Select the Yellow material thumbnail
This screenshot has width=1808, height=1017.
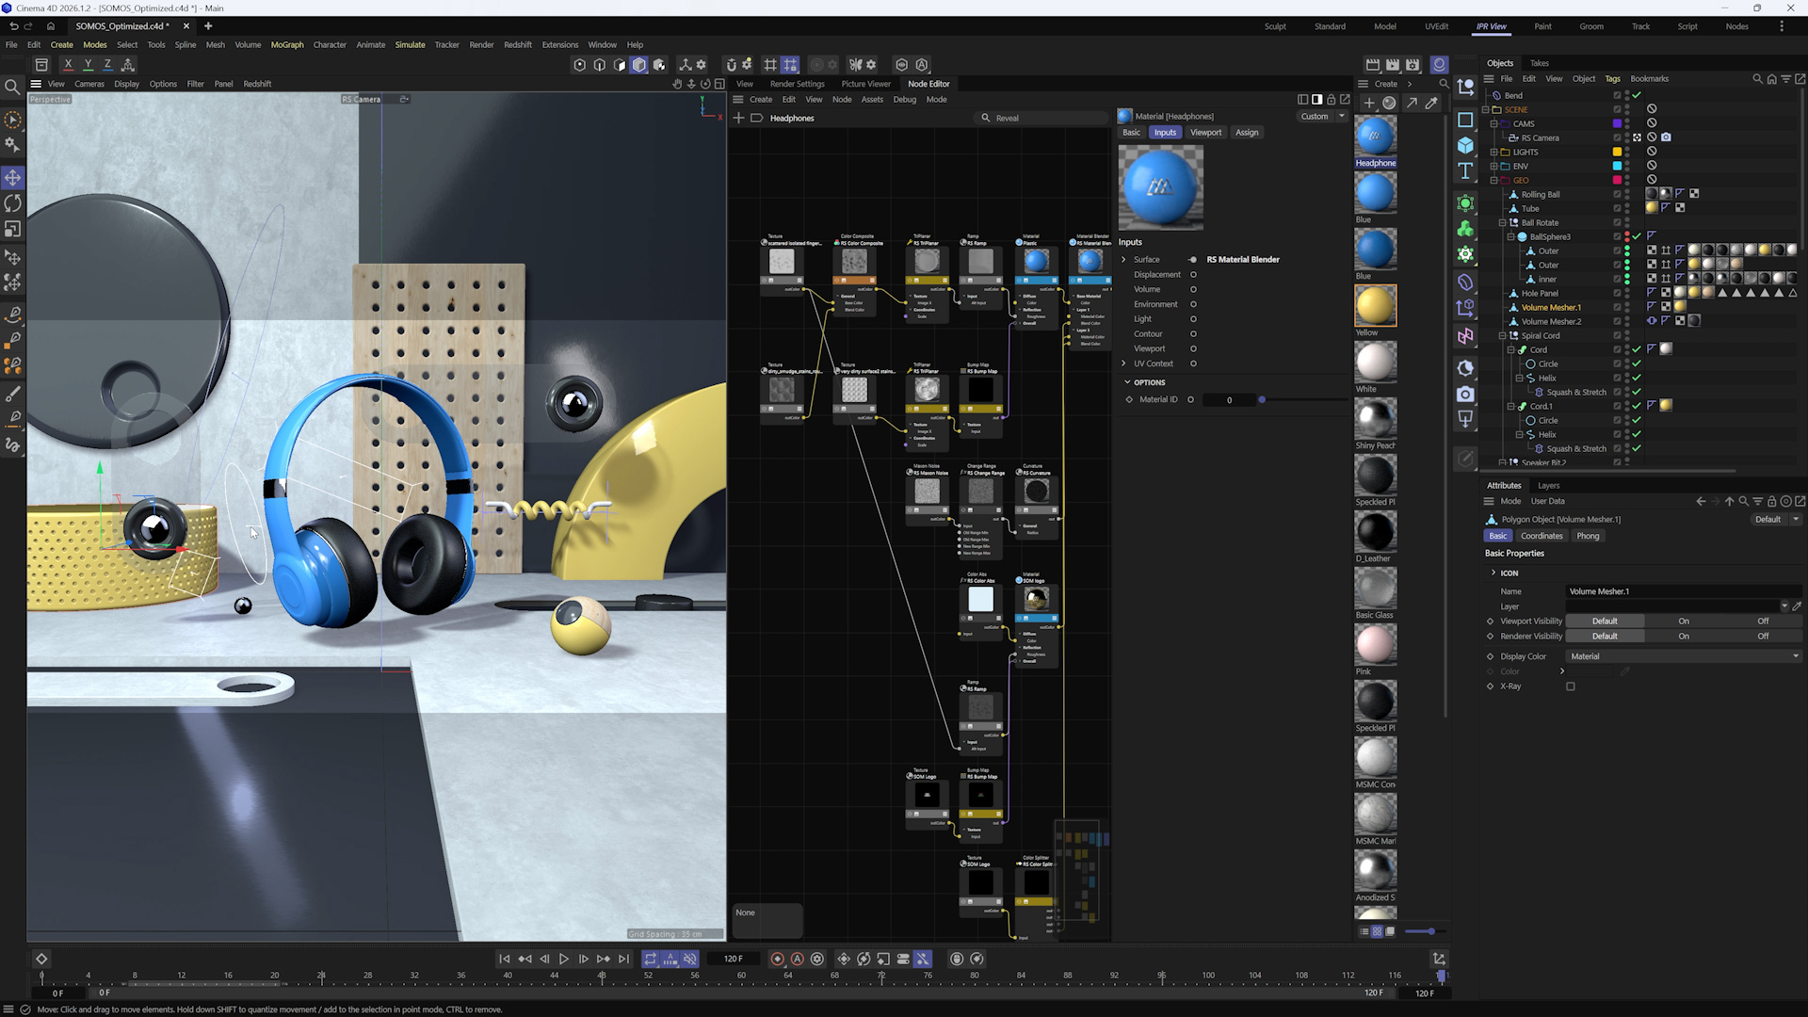tap(1375, 305)
